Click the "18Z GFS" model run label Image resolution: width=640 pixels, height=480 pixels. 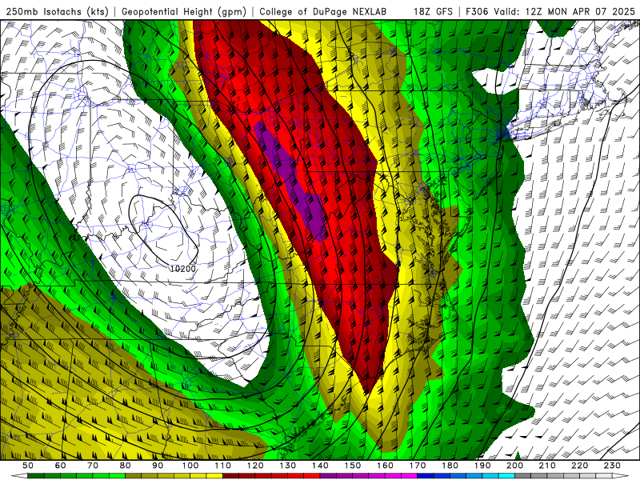pos(433,11)
